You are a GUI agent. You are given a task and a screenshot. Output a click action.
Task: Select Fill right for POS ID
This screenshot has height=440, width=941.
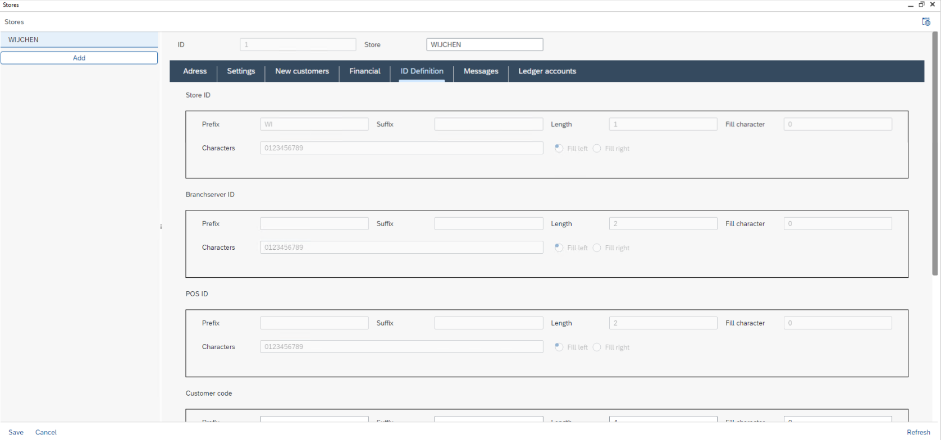597,347
